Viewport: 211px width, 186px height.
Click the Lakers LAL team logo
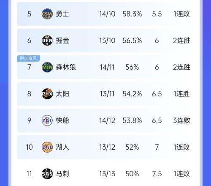[x=47, y=147]
